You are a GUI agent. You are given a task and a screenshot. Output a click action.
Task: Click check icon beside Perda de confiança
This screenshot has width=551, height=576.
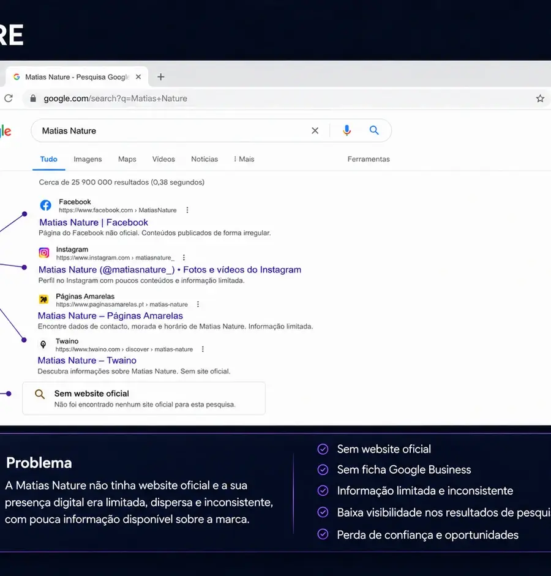[x=323, y=534]
